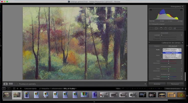Click the Restaurar button
This screenshot has height=103, width=188.
[x=175, y=84]
